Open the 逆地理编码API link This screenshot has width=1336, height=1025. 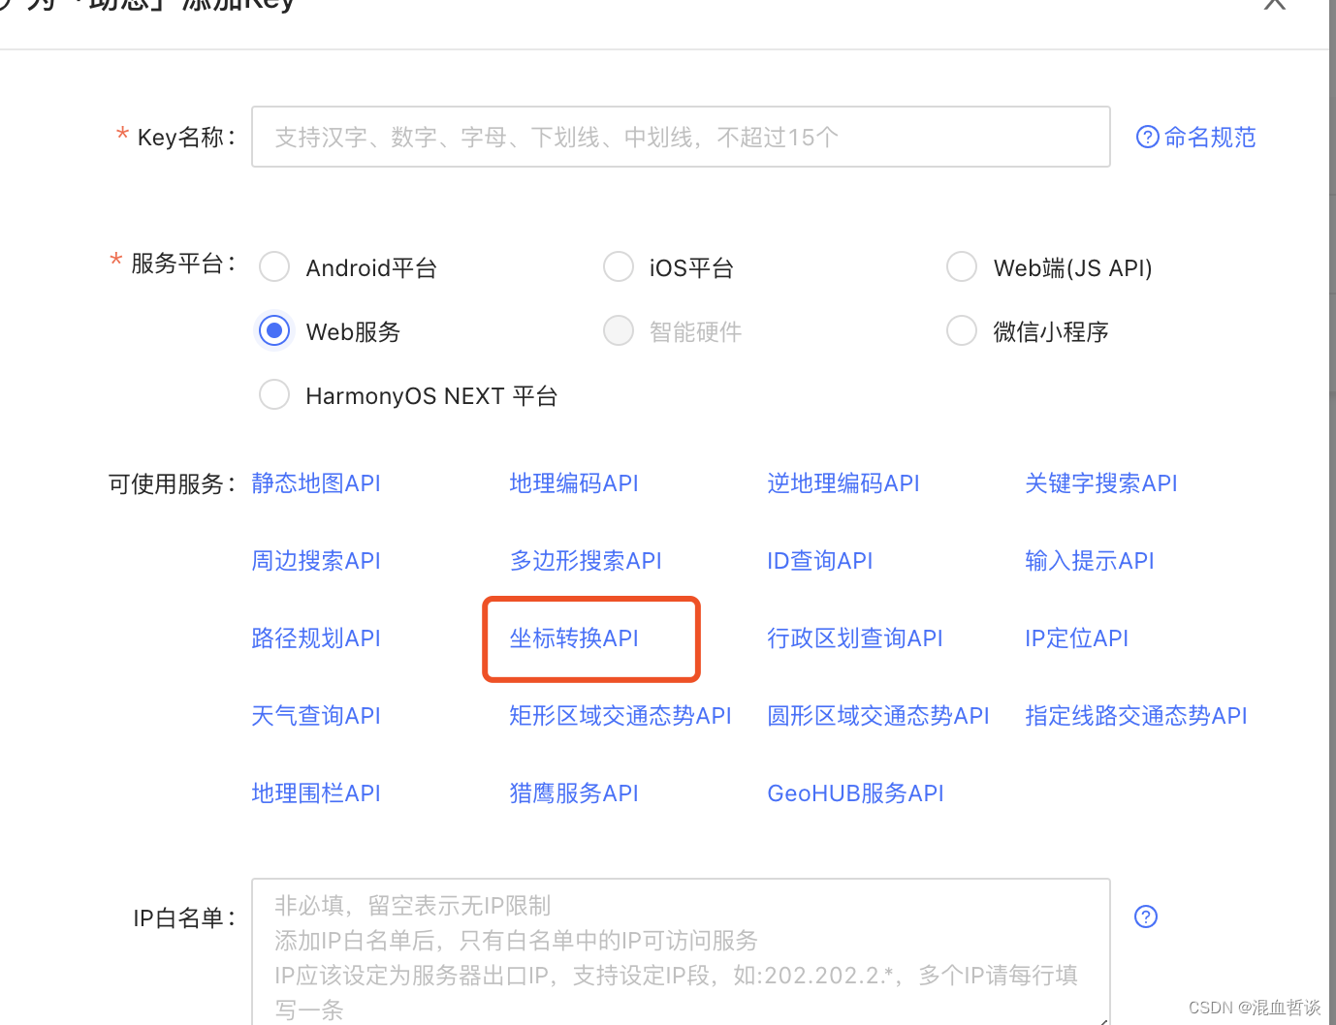[x=843, y=482]
